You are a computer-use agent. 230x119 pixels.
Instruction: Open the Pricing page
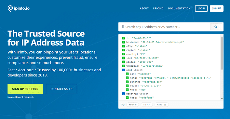click(158, 8)
